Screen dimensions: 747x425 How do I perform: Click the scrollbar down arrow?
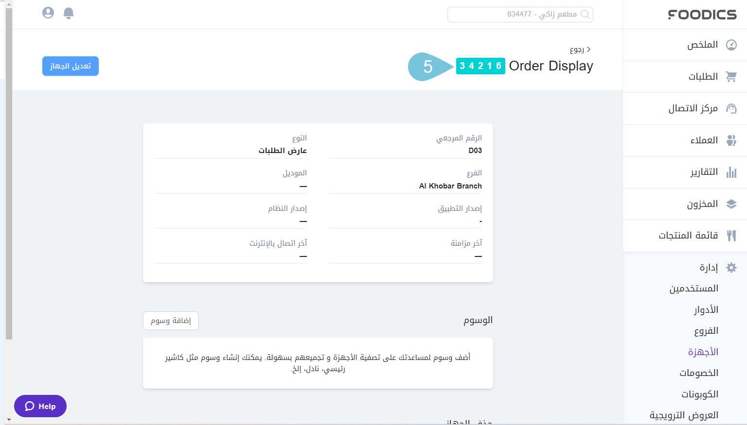9,420
